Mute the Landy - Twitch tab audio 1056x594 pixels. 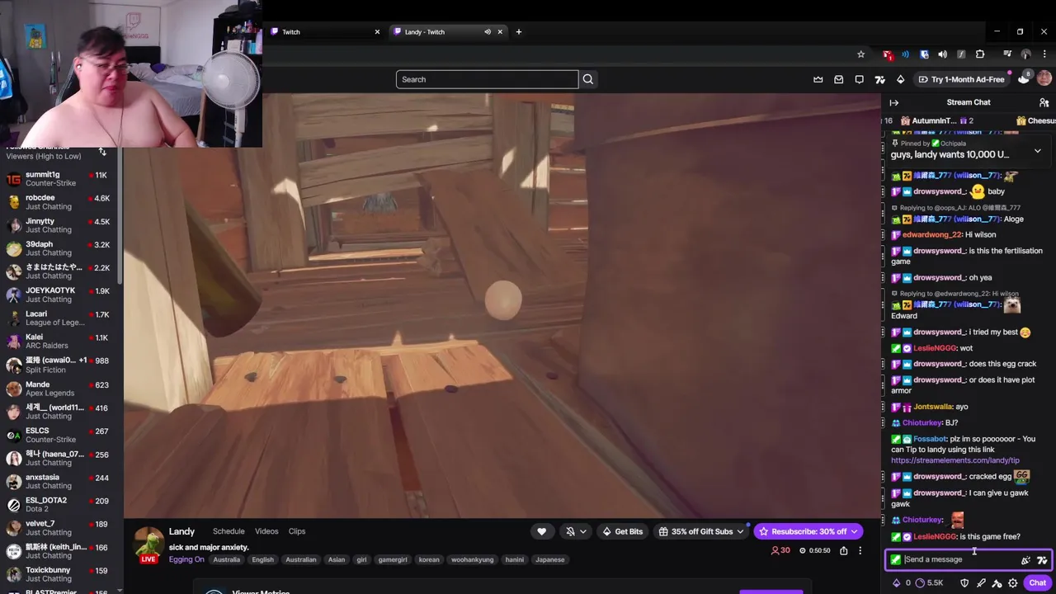click(x=488, y=32)
